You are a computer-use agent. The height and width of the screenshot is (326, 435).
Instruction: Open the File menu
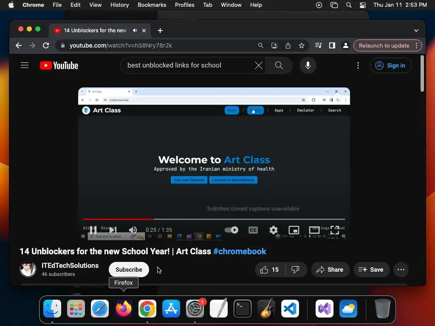click(x=57, y=5)
